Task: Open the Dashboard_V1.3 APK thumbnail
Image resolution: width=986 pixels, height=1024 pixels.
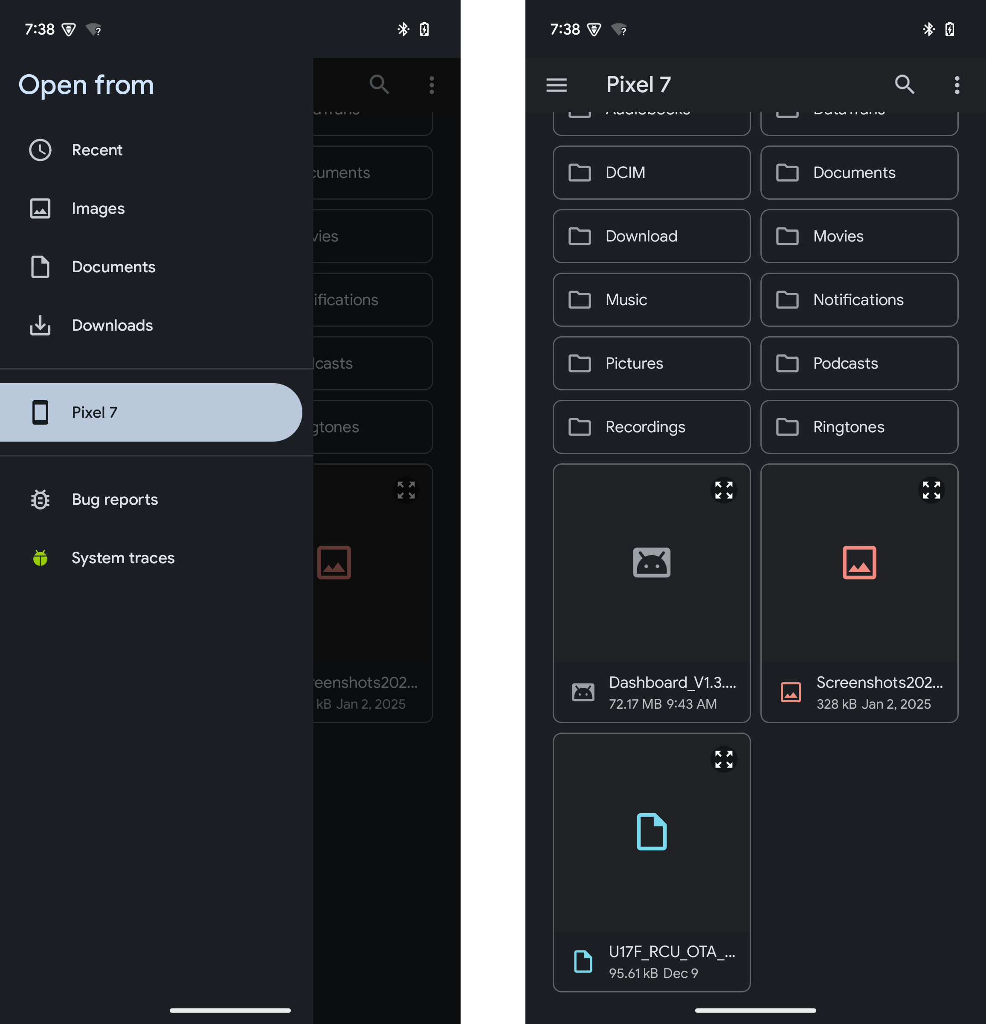Action: (651, 563)
